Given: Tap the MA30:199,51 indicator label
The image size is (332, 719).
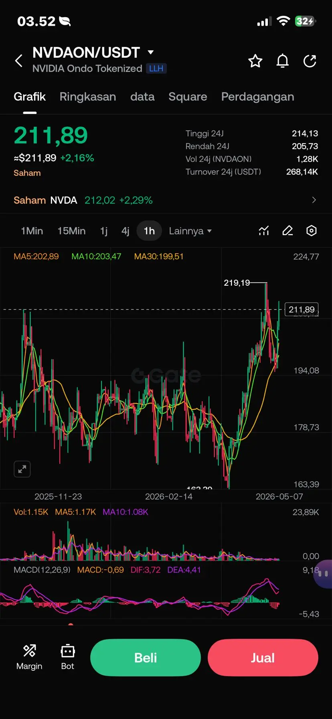Looking at the screenshot, I should 159,256.
